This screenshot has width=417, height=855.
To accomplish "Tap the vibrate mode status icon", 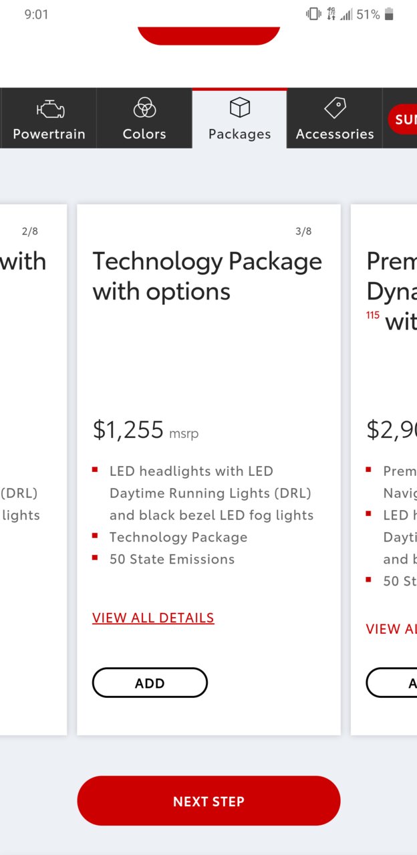I will click(313, 14).
